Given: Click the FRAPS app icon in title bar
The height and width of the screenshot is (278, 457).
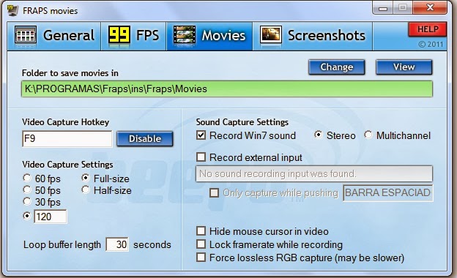Looking at the screenshot, I should click(12, 10).
